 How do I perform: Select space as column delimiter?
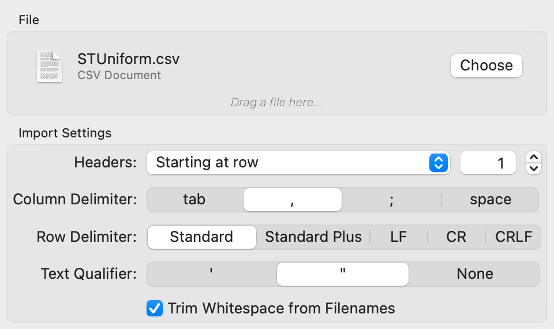click(x=490, y=200)
